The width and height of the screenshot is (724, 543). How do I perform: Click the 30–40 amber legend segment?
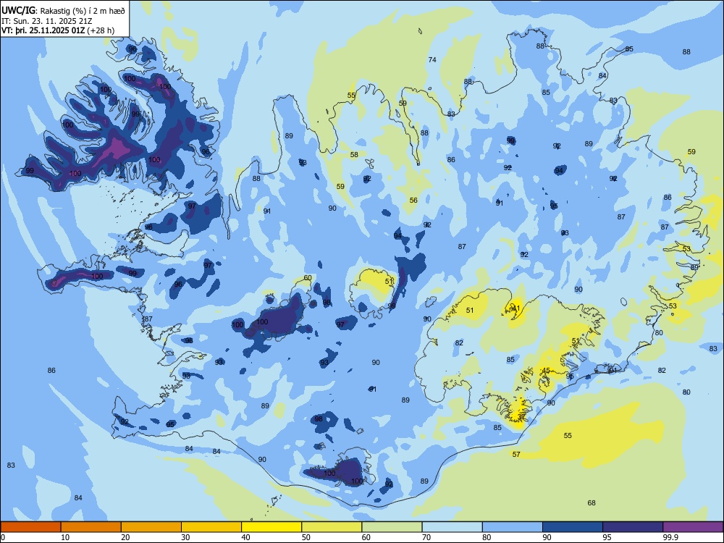point(211,527)
